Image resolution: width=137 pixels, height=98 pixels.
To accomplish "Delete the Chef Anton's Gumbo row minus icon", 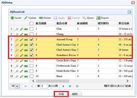I will click(26, 50).
